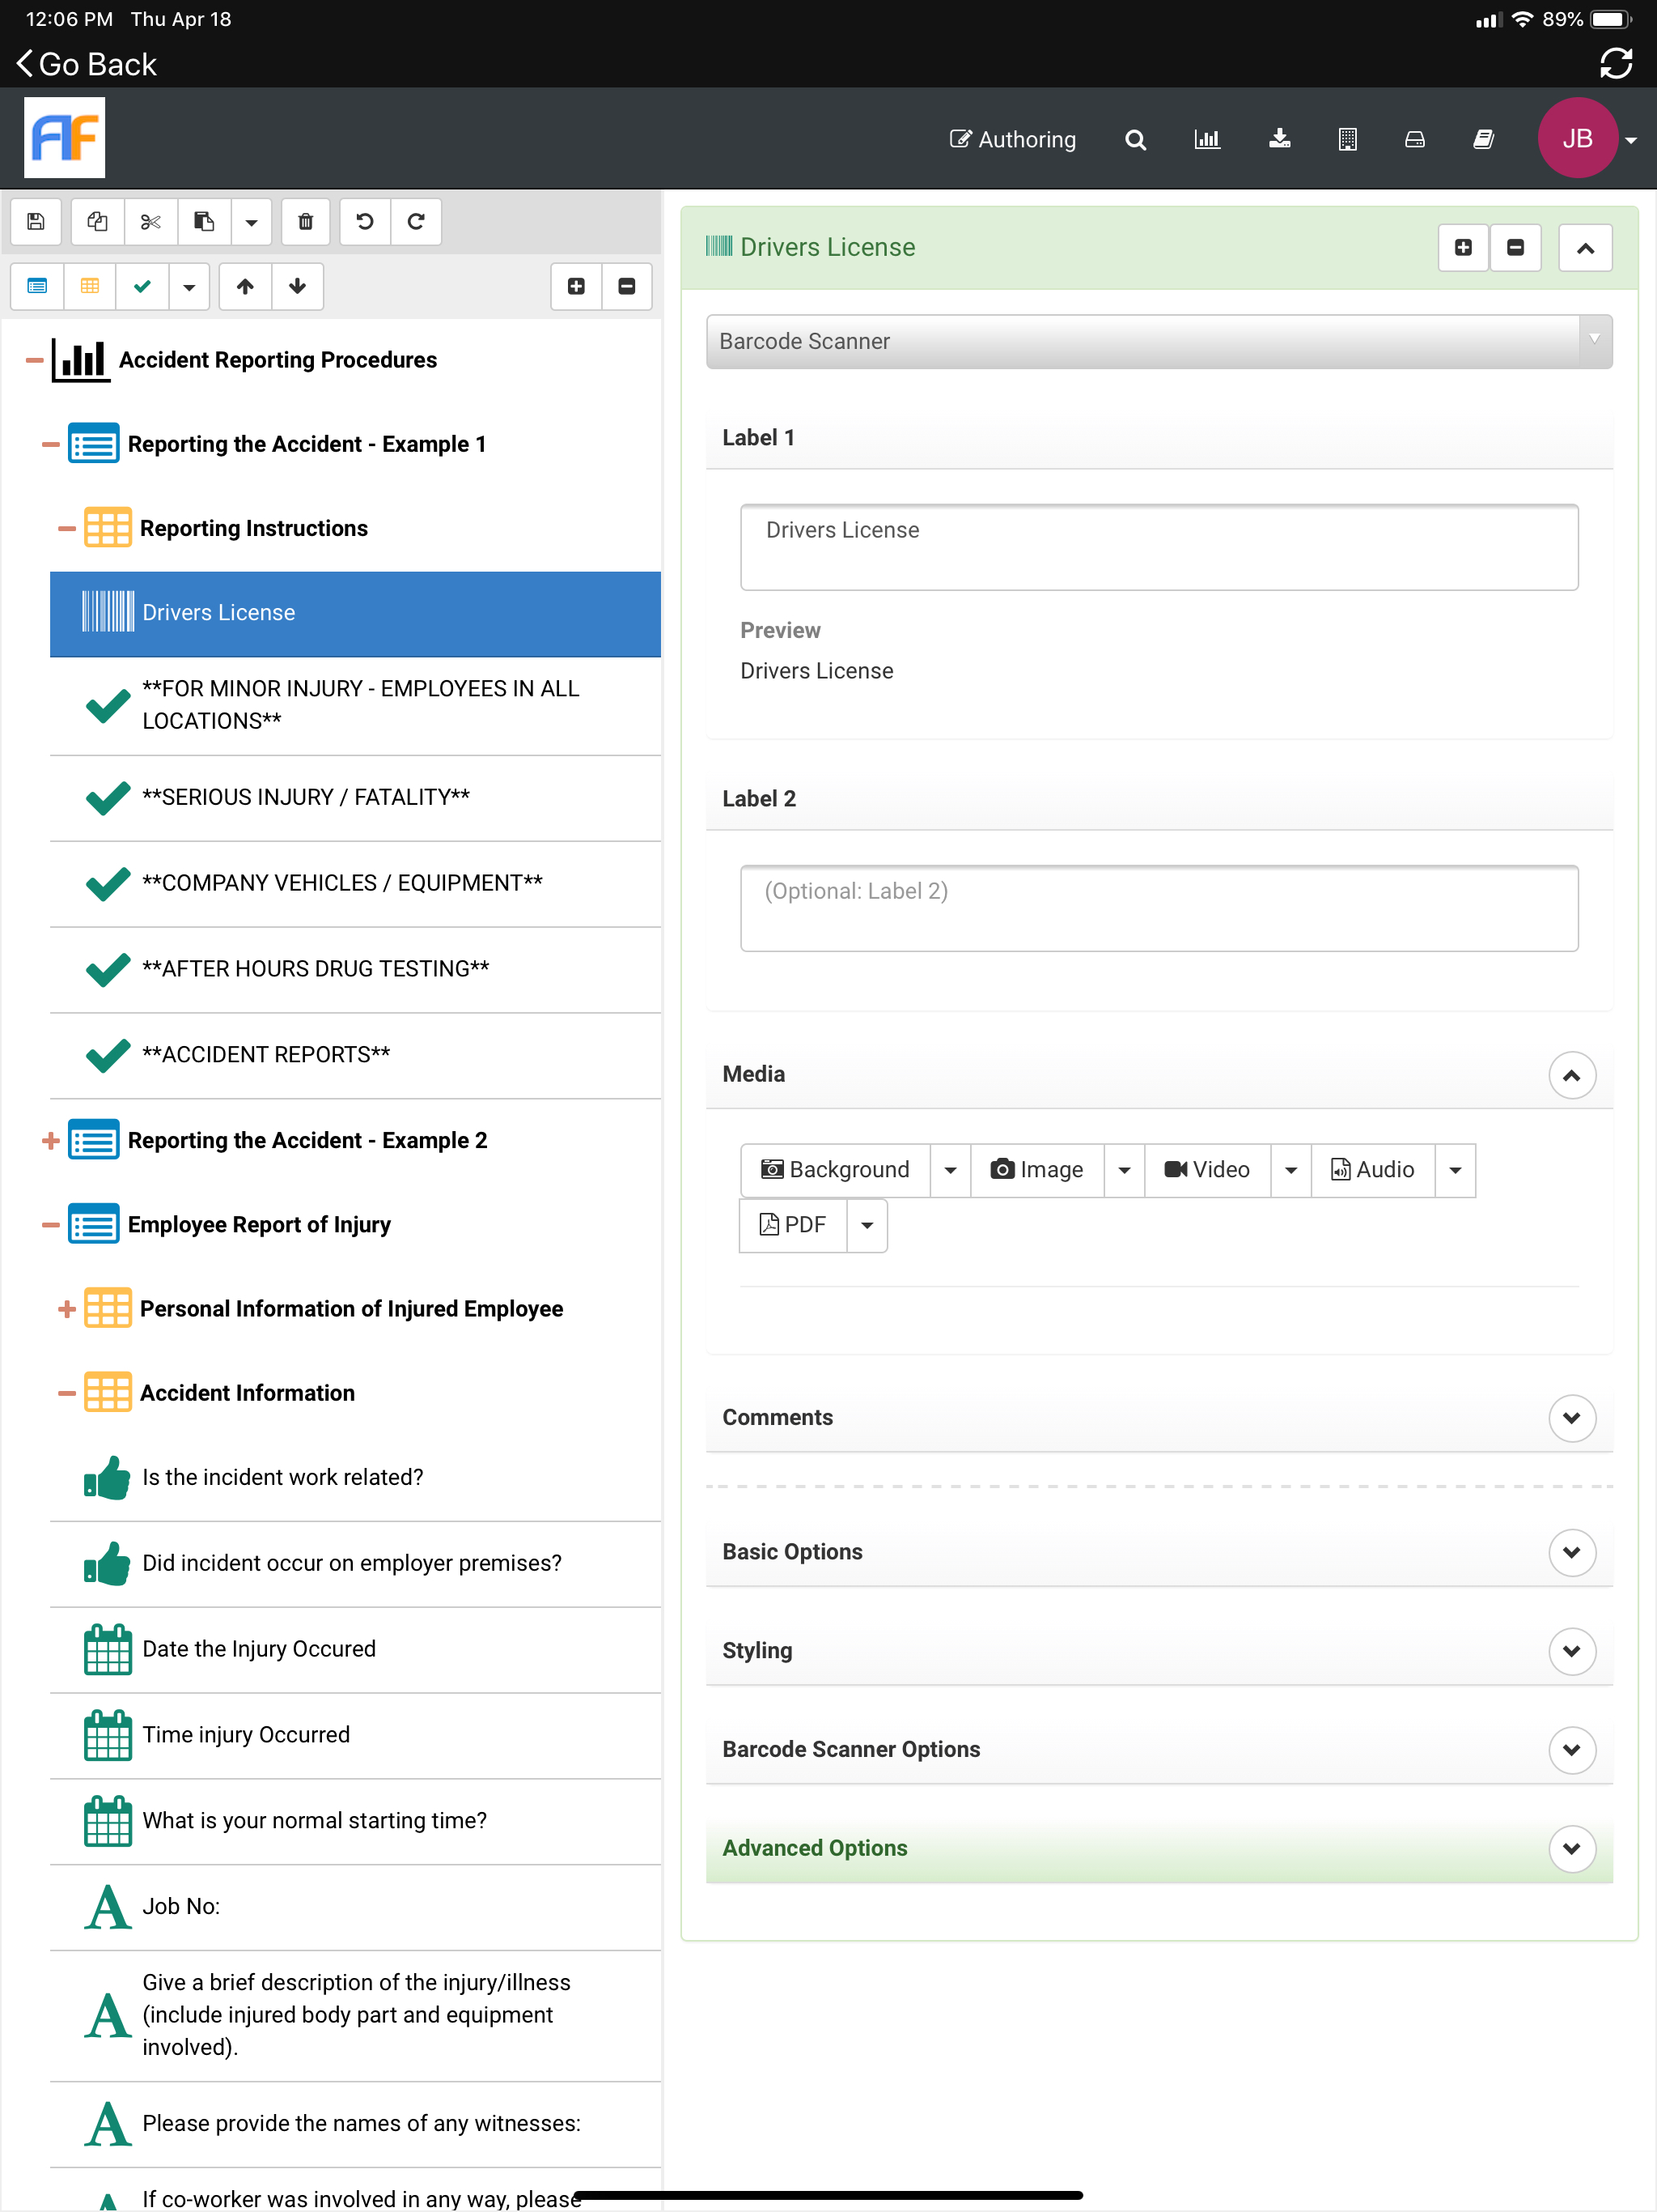Open the question type dropdown arrow
Image resolution: width=1657 pixels, height=2212 pixels.
(x=189, y=286)
